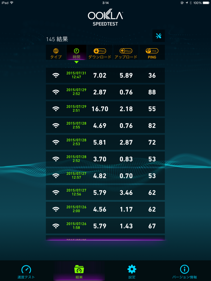Click the OOKLA Speedtest logo
This screenshot has width=211, height=281.
tap(105, 17)
